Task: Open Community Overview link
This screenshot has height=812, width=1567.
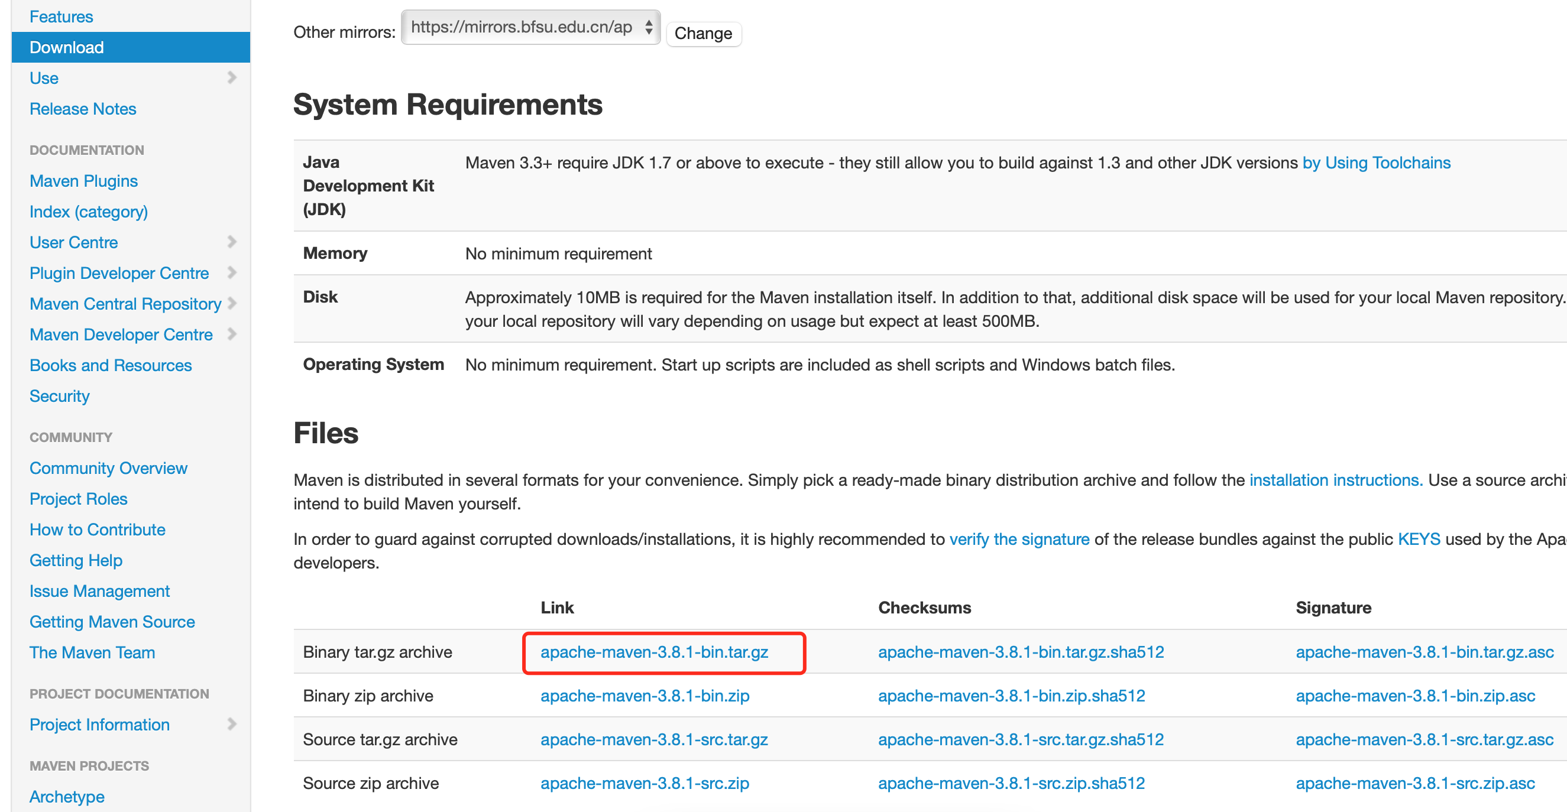Action: point(108,468)
